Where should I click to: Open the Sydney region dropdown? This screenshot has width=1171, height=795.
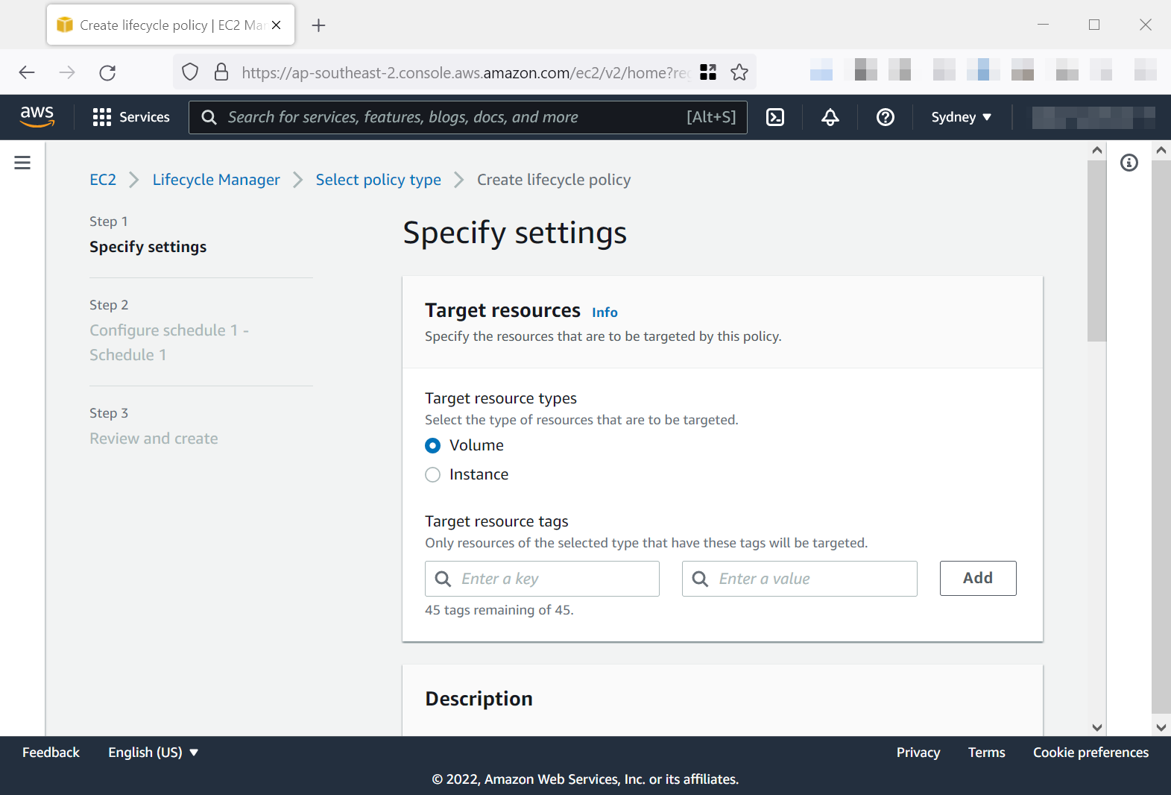[x=962, y=117]
